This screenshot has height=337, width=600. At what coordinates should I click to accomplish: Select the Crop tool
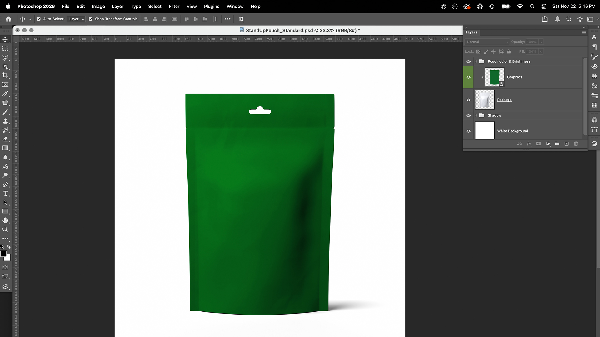pyautogui.click(x=6, y=75)
